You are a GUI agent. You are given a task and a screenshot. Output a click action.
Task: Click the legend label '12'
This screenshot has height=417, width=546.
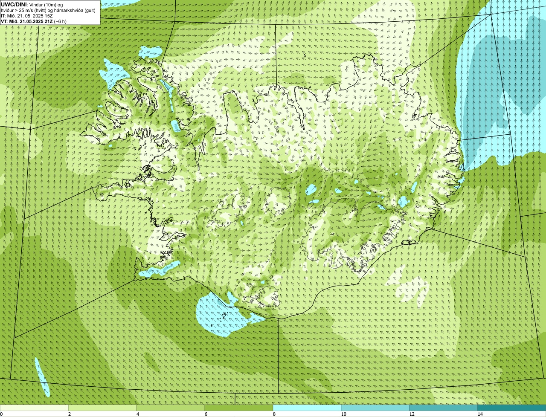(412, 414)
